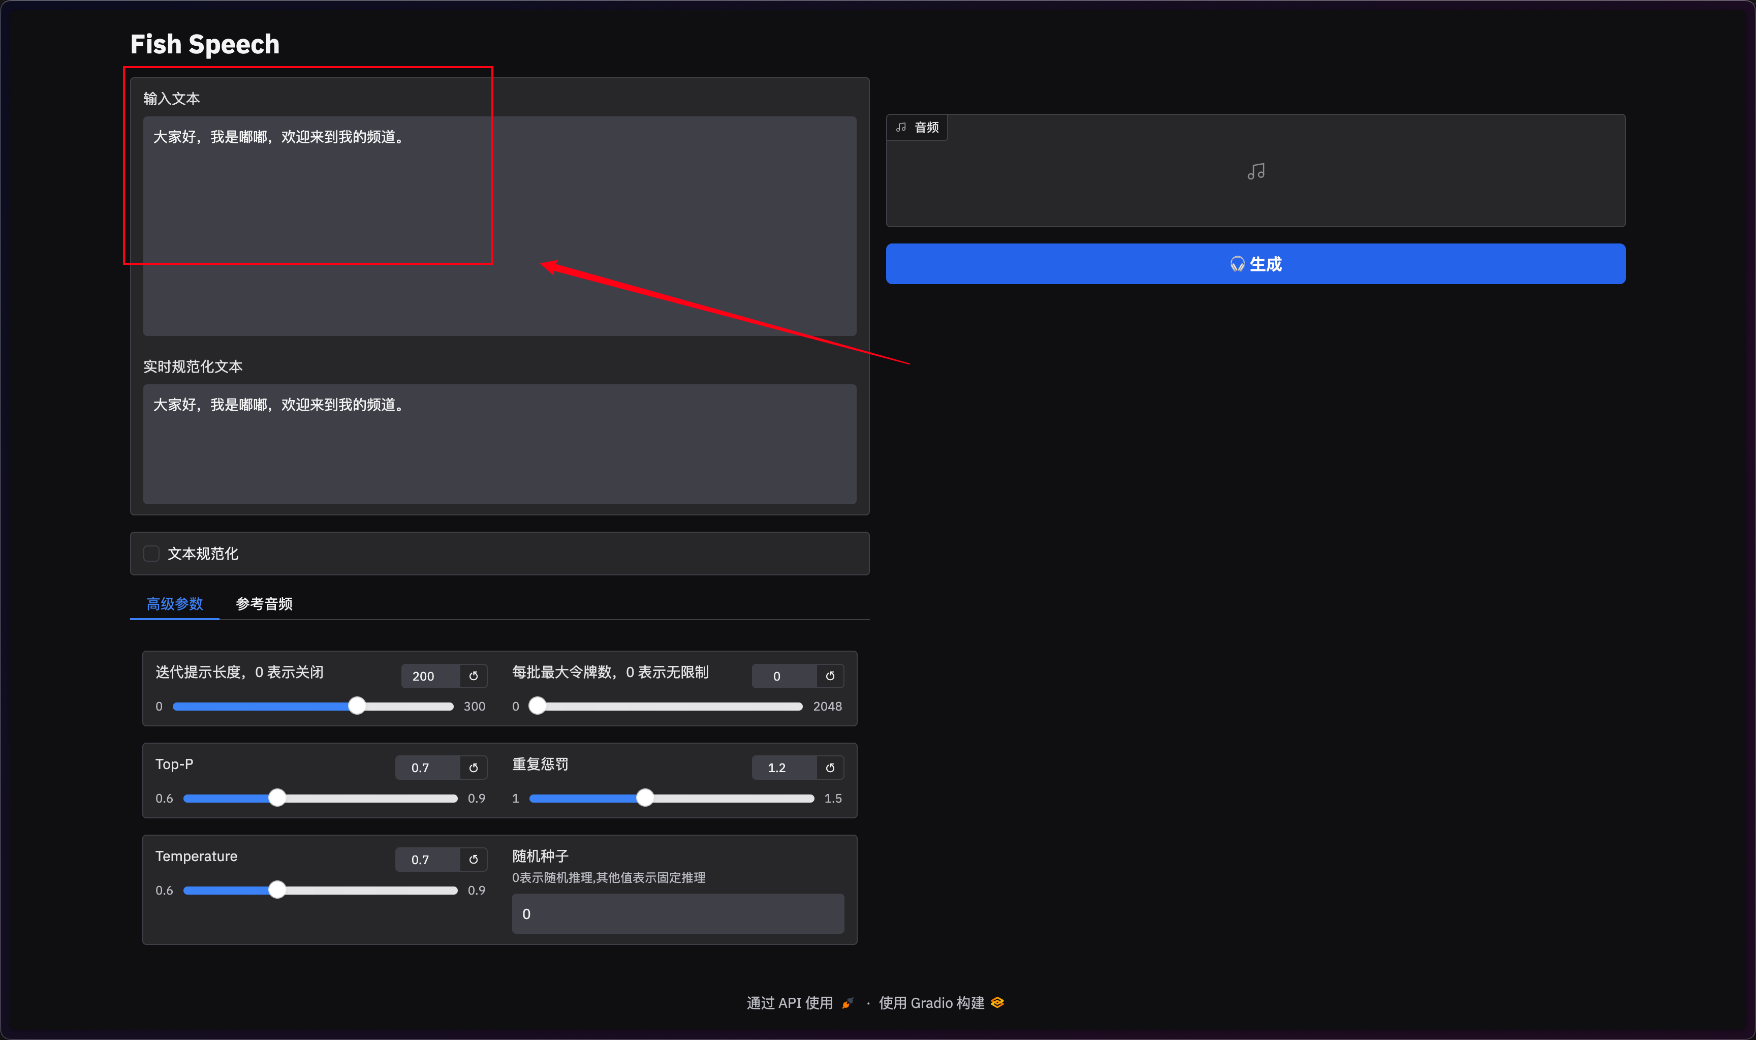Open the 使用 Gradio 构建 link
Image resolution: width=1756 pixels, height=1040 pixels.
pyautogui.click(x=931, y=1003)
